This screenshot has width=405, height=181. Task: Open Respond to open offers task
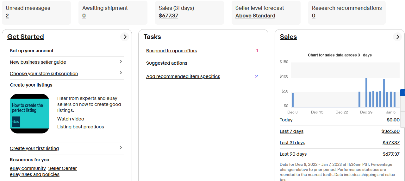point(171,51)
